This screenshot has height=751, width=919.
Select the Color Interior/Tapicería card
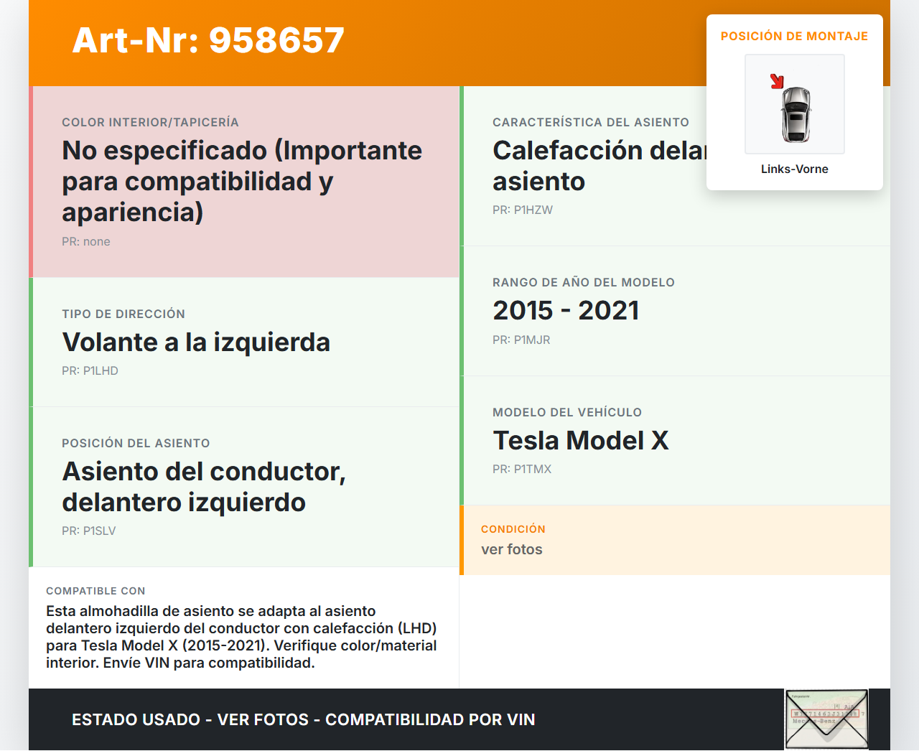[x=244, y=182]
